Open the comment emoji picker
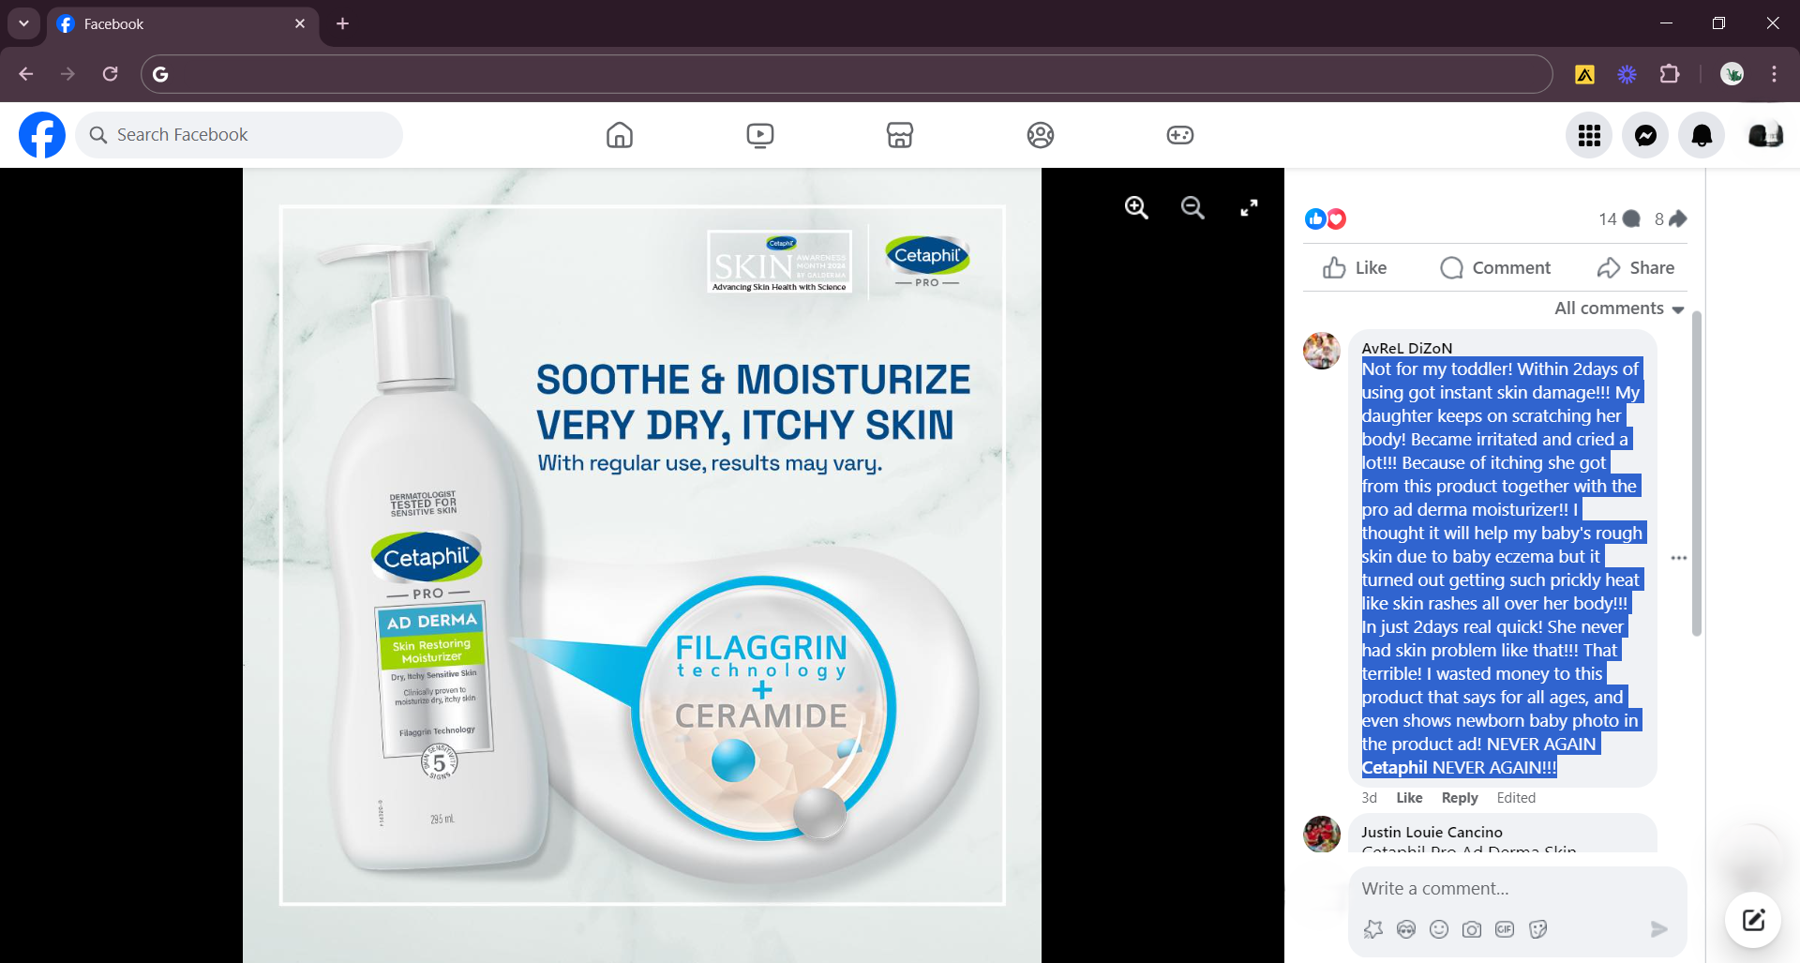This screenshot has height=963, width=1800. [1439, 929]
